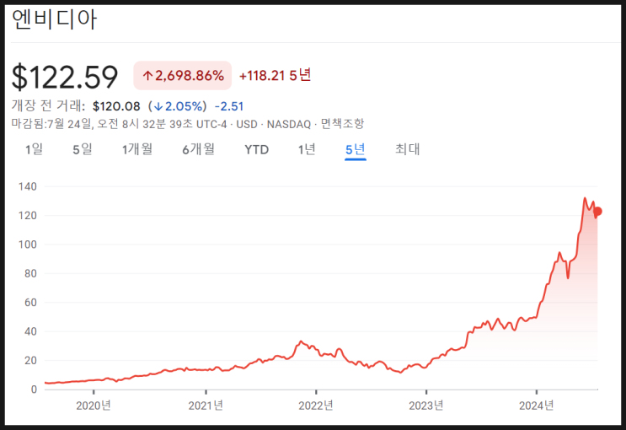Click the -2.51 pre-market difference
The image size is (626, 430).
click(229, 106)
